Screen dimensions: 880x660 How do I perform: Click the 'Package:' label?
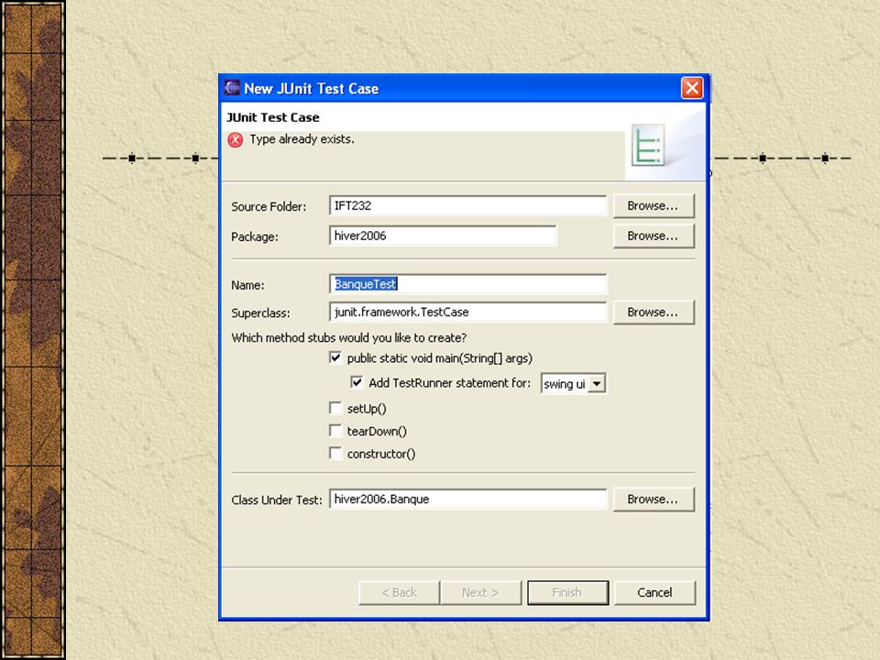pyautogui.click(x=255, y=236)
